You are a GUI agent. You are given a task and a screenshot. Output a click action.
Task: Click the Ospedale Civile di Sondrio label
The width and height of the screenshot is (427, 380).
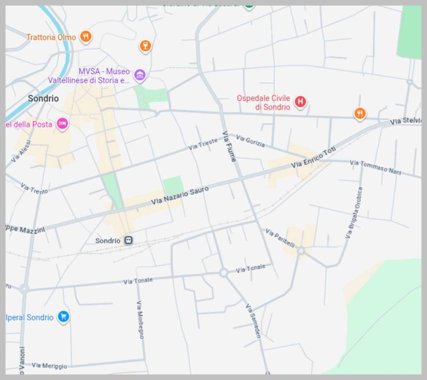[x=263, y=102]
